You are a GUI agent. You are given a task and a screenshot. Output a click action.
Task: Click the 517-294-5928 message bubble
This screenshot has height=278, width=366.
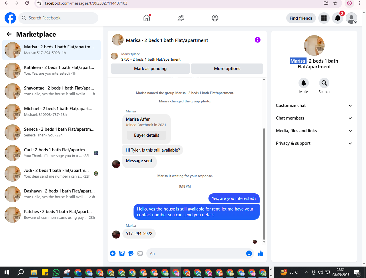[x=139, y=234]
